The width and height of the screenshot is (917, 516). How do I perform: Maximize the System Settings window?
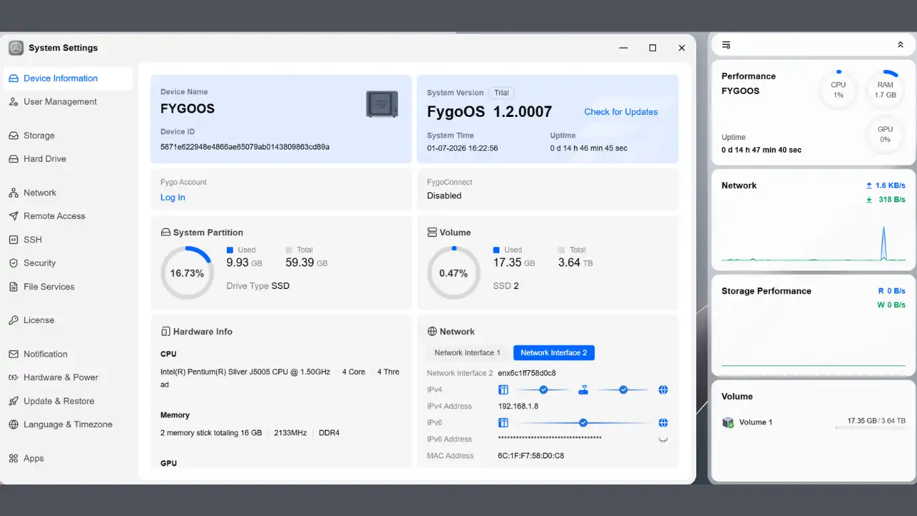pos(653,48)
